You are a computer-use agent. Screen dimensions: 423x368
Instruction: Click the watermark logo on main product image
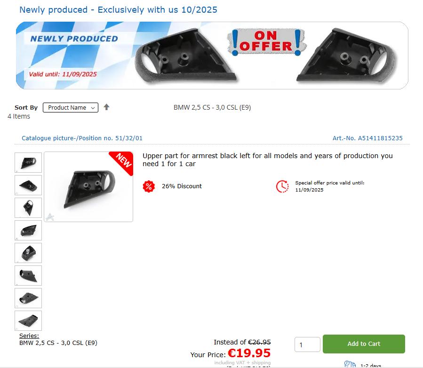click(50, 216)
